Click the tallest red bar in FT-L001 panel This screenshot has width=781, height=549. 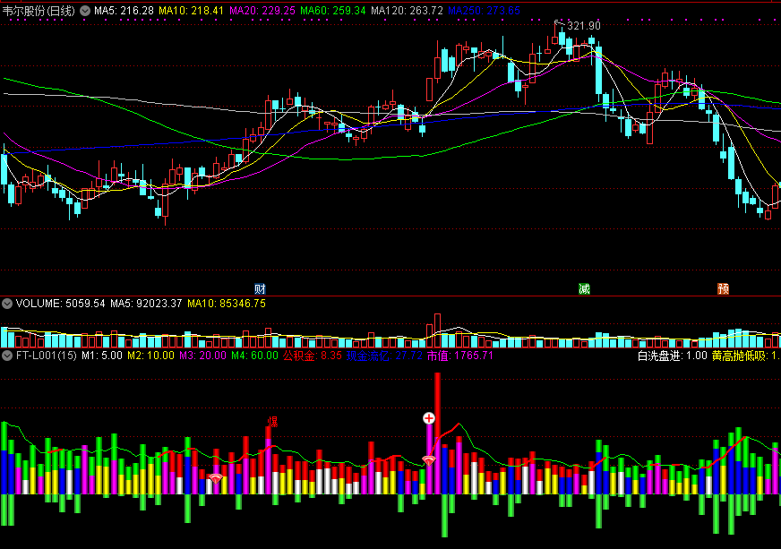click(437, 433)
